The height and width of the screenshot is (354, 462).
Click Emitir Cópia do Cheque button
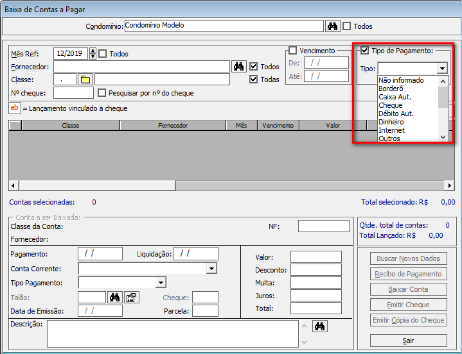(409, 320)
